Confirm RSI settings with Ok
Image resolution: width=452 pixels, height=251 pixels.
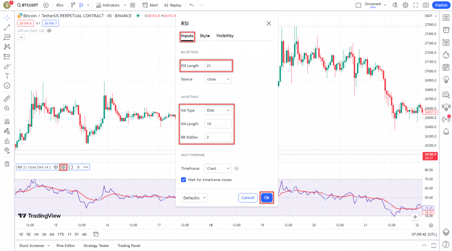(x=267, y=198)
